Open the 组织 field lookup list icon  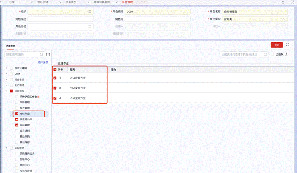click(x=90, y=12)
